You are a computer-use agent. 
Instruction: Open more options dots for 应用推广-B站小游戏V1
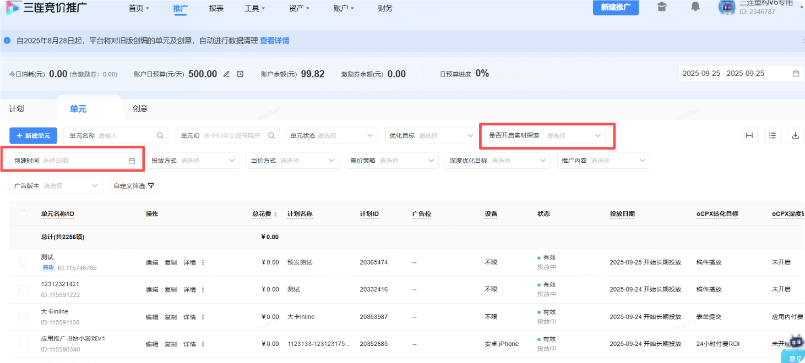tap(203, 344)
